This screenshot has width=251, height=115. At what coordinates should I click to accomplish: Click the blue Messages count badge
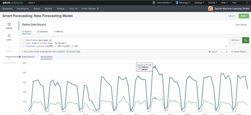point(177,3)
